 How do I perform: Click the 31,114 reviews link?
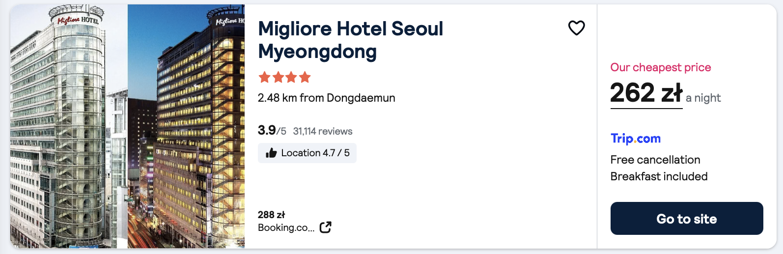point(323,131)
